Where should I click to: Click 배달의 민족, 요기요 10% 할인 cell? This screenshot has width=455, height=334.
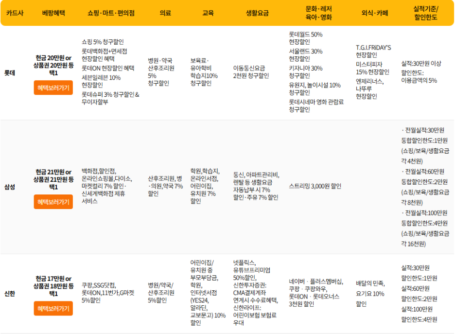[x=370, y=294]
